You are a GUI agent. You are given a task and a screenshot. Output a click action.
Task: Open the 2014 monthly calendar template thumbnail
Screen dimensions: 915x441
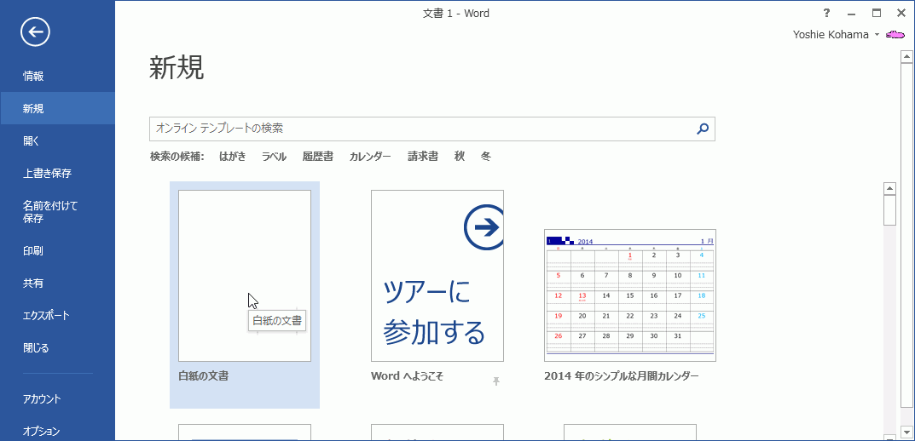point(630,295)
